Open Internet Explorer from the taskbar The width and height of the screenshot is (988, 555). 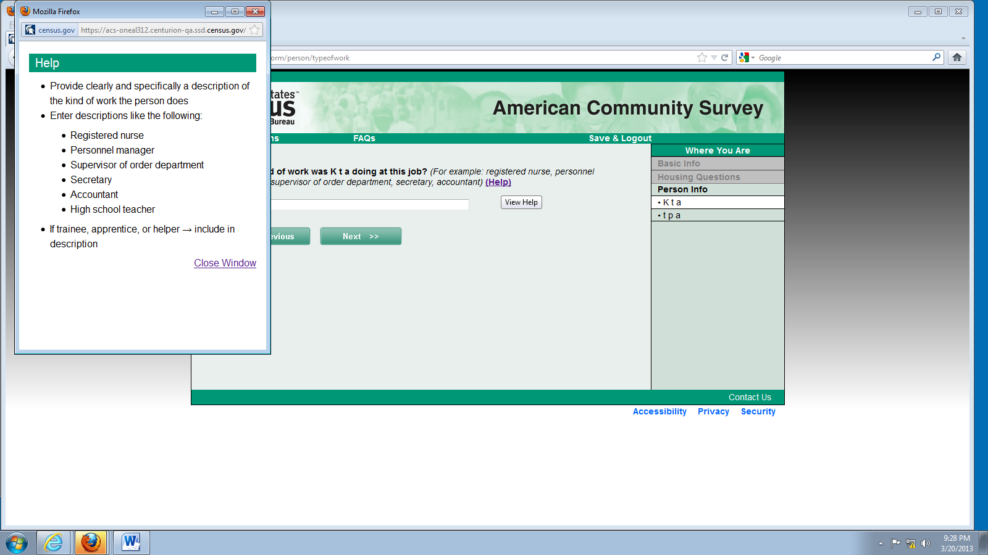tap(54, 543)
